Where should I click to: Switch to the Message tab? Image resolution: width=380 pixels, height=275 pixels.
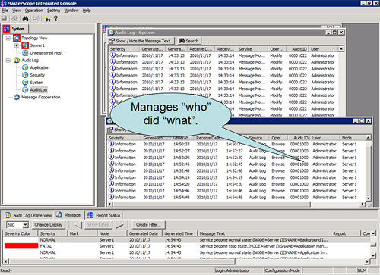68,215
